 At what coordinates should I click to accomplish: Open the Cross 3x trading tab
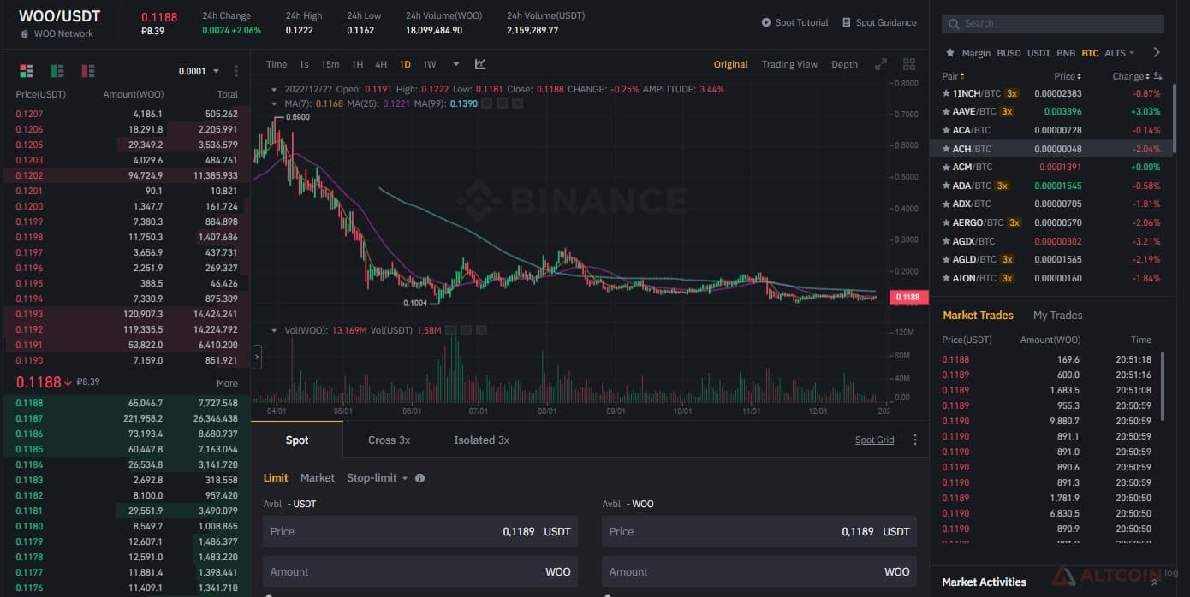pyautogui.click(x=389, y=440)
